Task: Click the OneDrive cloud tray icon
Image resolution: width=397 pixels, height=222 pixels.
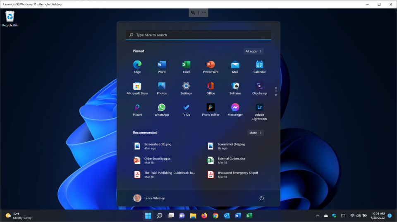Action: pyautogui.click(x=326, y=216)
